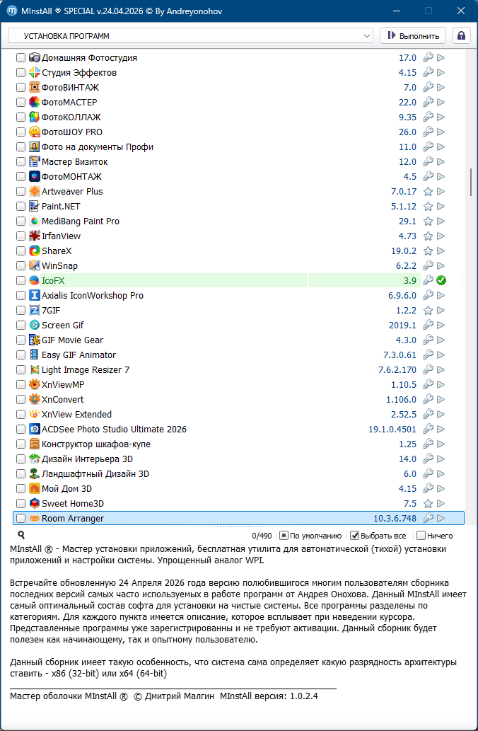
Task: Open the 'УСТАНОВКА ПРОГРАММ' dropdown
Action: 190,35
